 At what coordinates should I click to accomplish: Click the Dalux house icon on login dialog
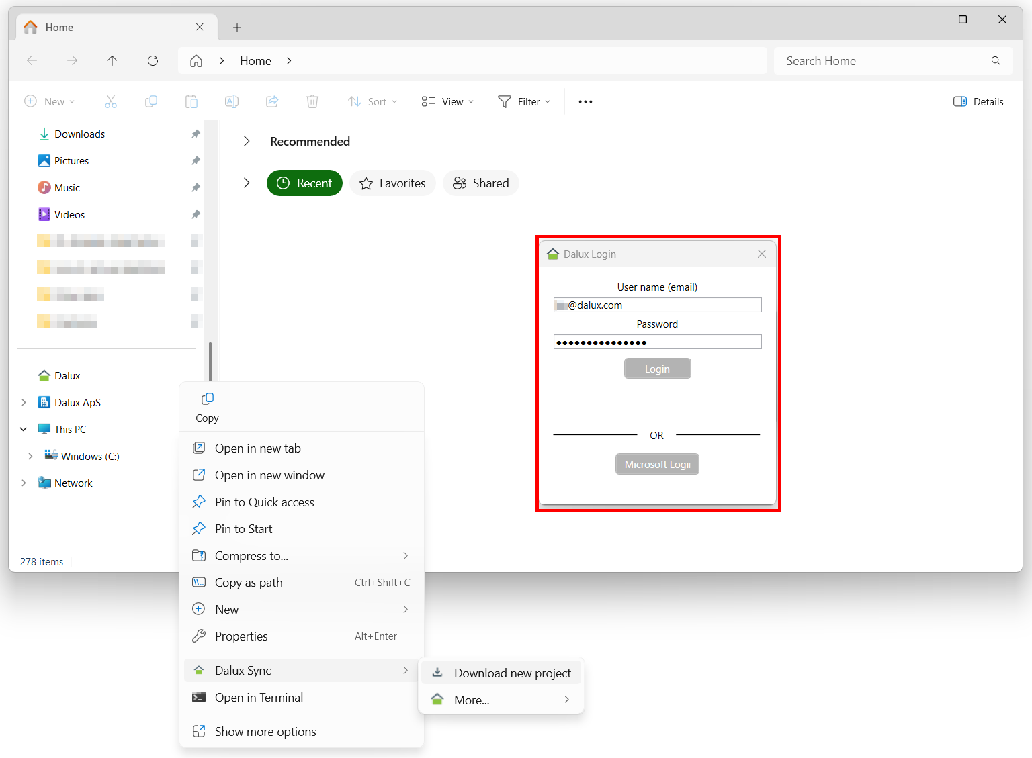(552, 254)
